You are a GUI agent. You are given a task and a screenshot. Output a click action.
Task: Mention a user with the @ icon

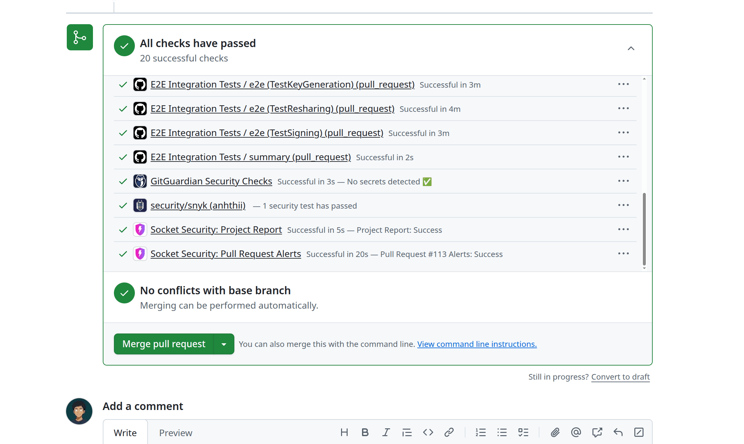pyautogui.click(x=576, y=432)
